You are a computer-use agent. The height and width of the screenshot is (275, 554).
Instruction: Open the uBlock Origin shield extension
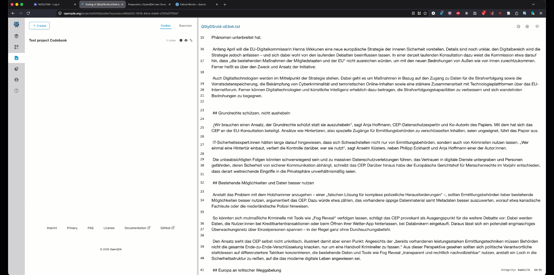[500, 13]
